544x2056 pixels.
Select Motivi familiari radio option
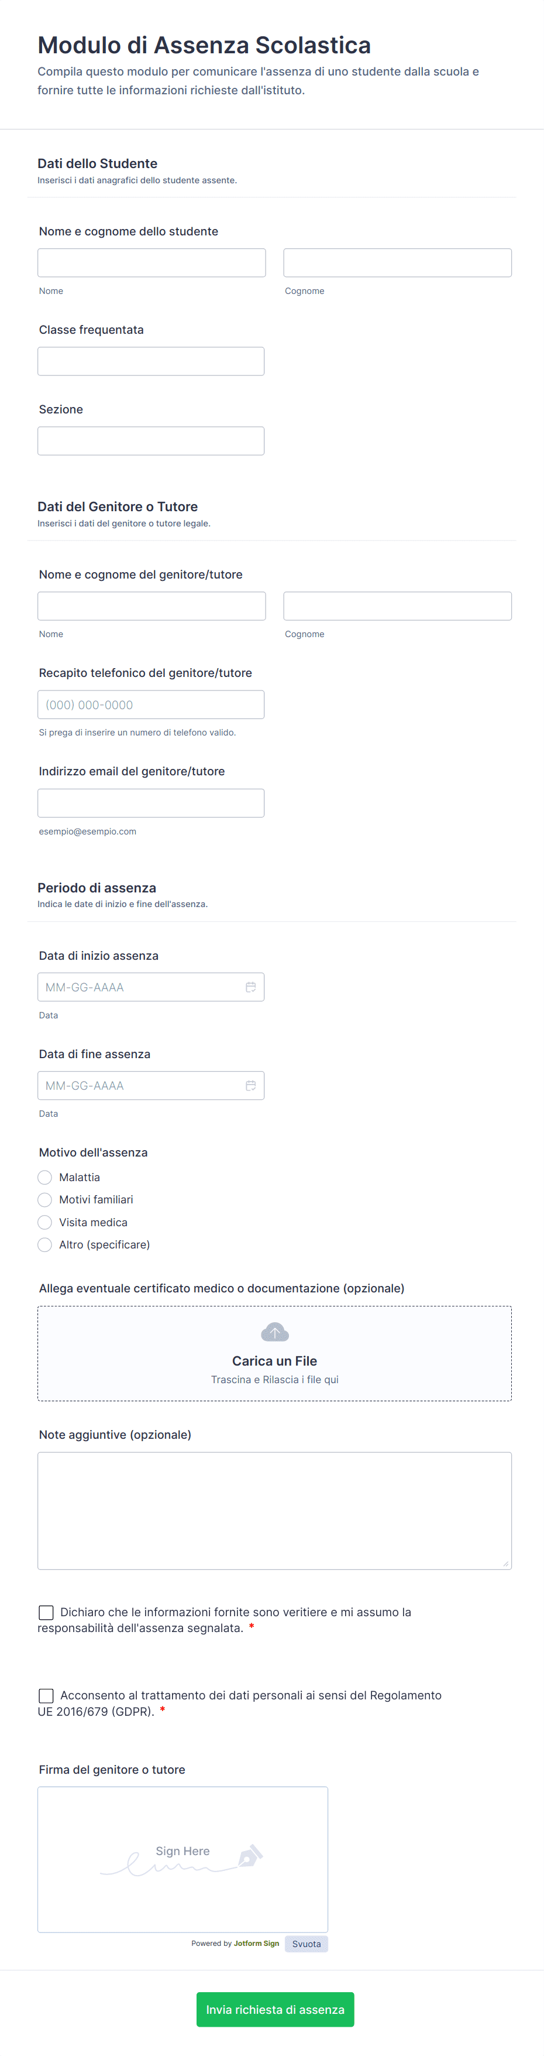point(46,1200)
